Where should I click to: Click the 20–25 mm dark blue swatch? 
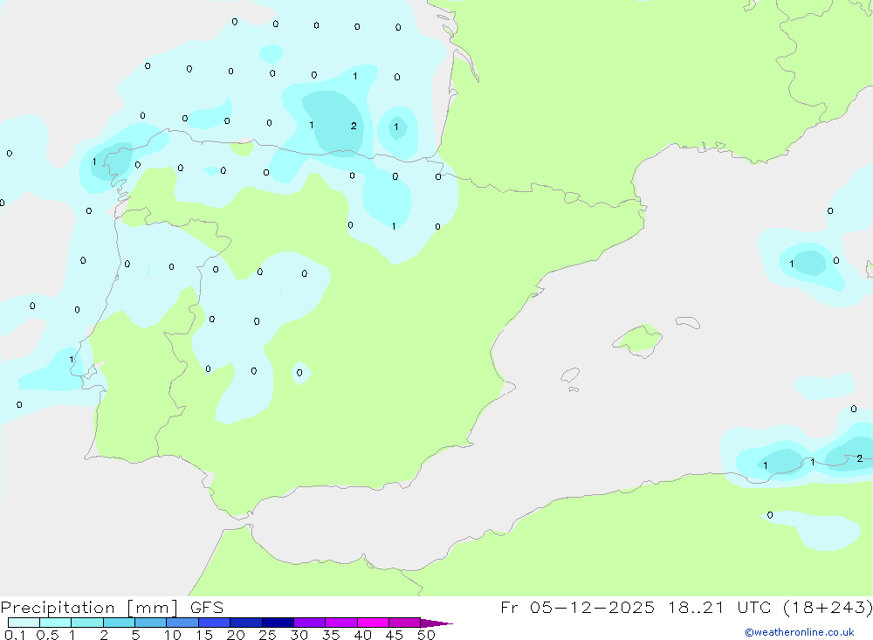(x=246, y=623)
